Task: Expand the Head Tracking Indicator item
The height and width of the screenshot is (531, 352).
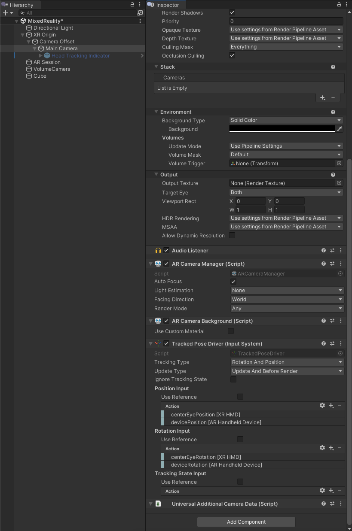Action: click(x=41, y=55)
